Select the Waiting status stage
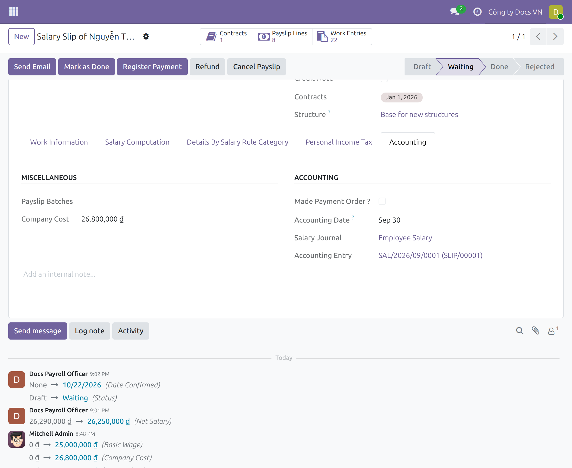 coord(460,67)
